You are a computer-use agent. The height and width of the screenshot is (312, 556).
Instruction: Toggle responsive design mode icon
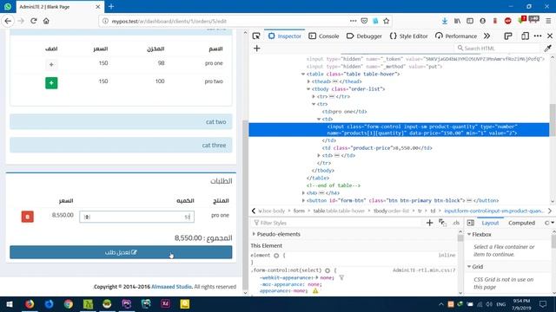[525, 36]
